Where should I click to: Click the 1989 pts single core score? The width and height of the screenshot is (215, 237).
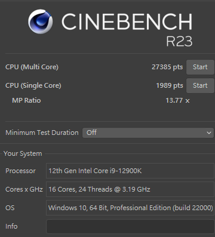(x=170, y=85)
